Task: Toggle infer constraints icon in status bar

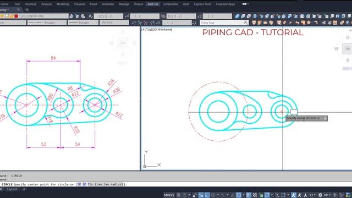Action: [195, 195]
